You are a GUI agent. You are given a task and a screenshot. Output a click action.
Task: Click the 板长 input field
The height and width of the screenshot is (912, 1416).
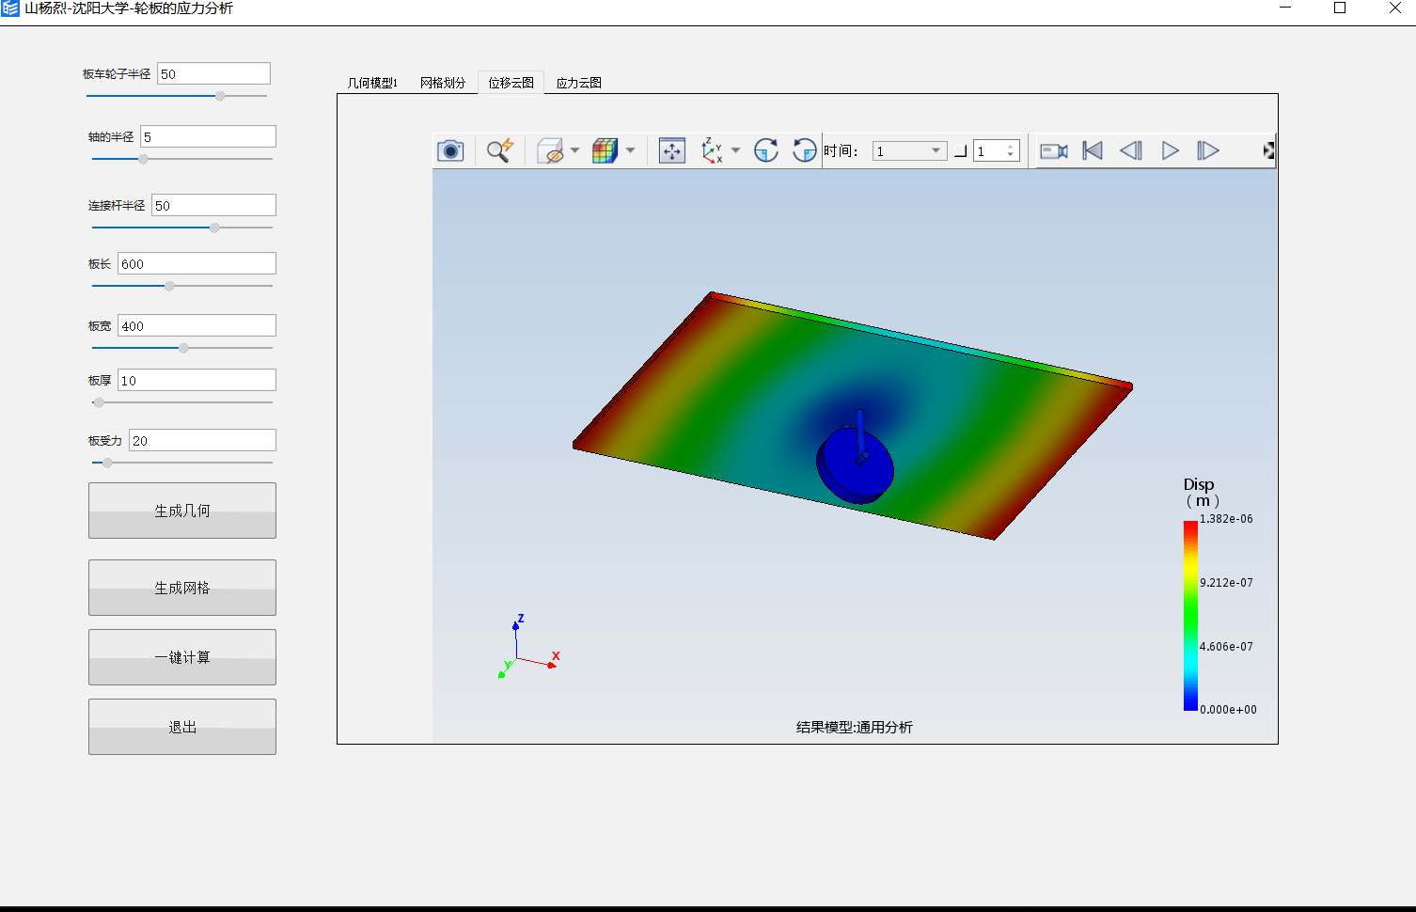click(197, 263)
